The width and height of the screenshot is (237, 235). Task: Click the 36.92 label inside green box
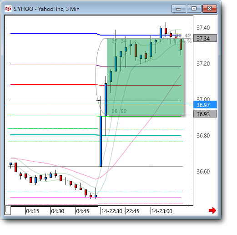click(119, 111)
